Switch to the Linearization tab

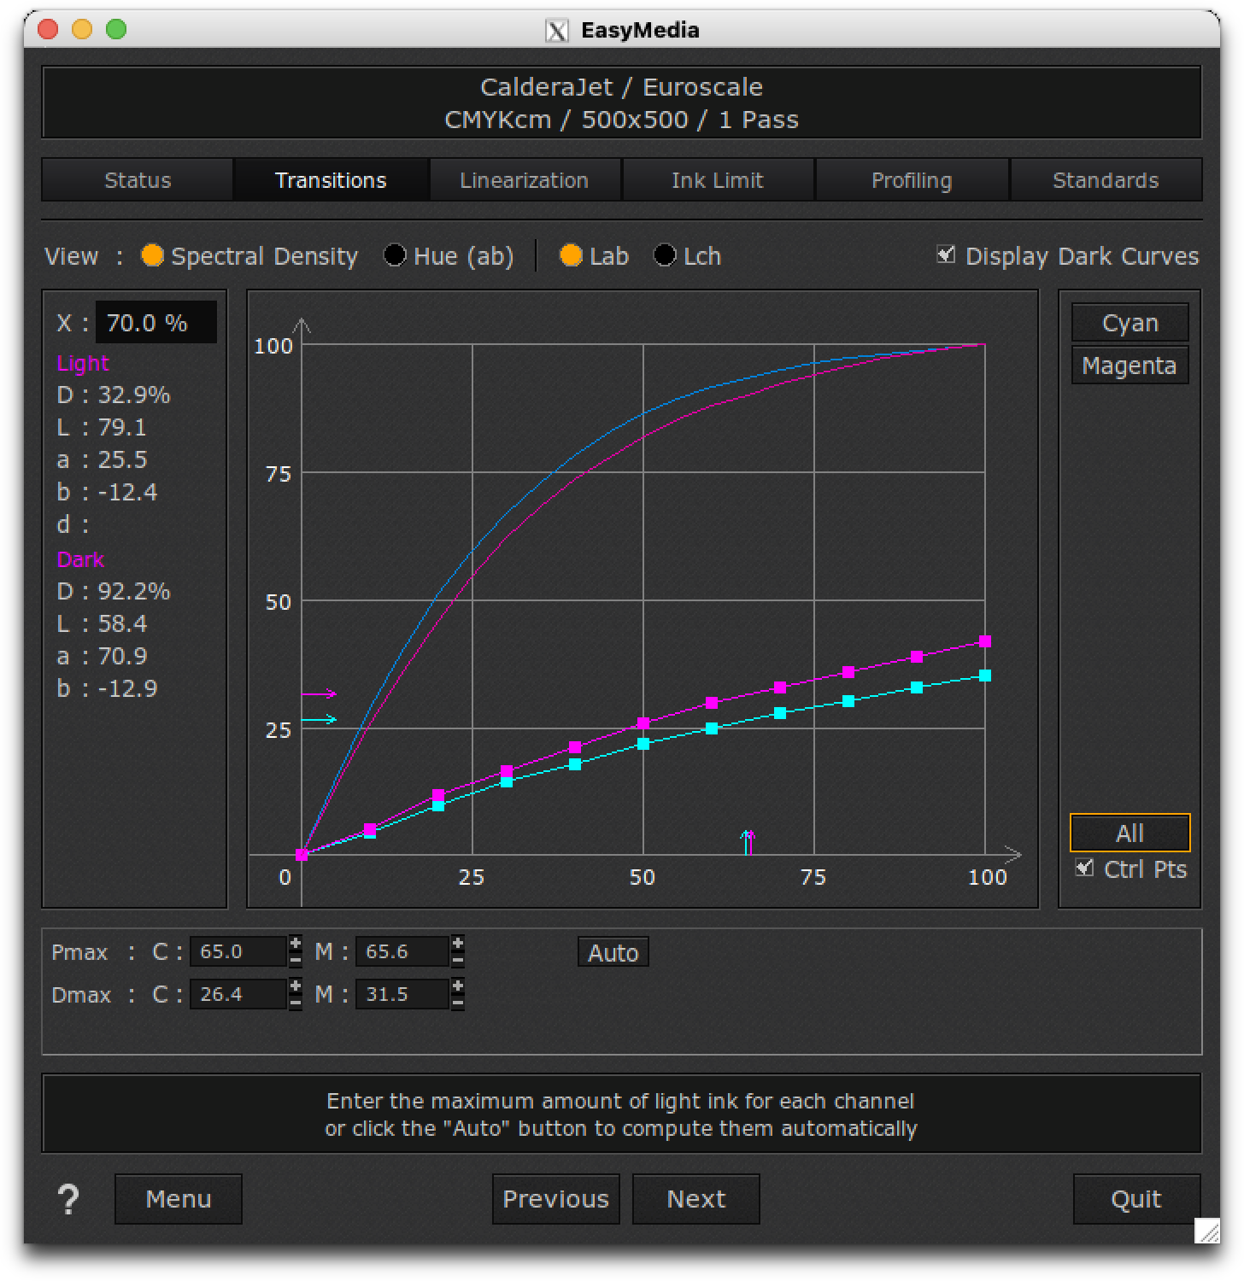[525, 180]
